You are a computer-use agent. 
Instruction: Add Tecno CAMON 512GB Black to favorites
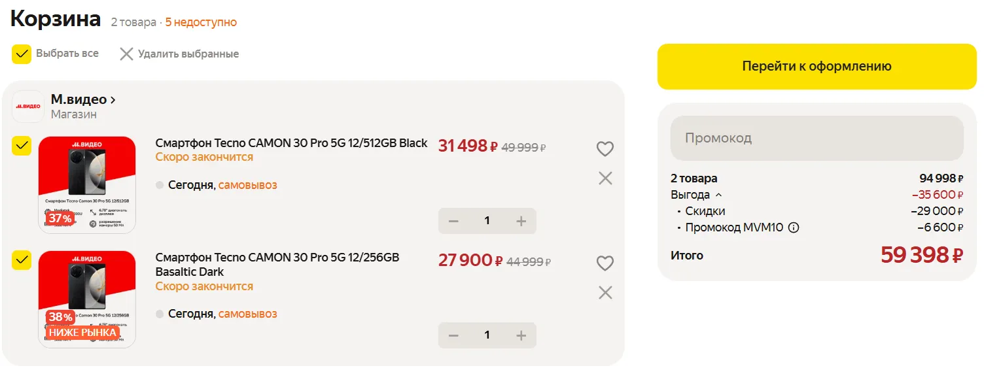pyautogui.click(x=605, y=149)
